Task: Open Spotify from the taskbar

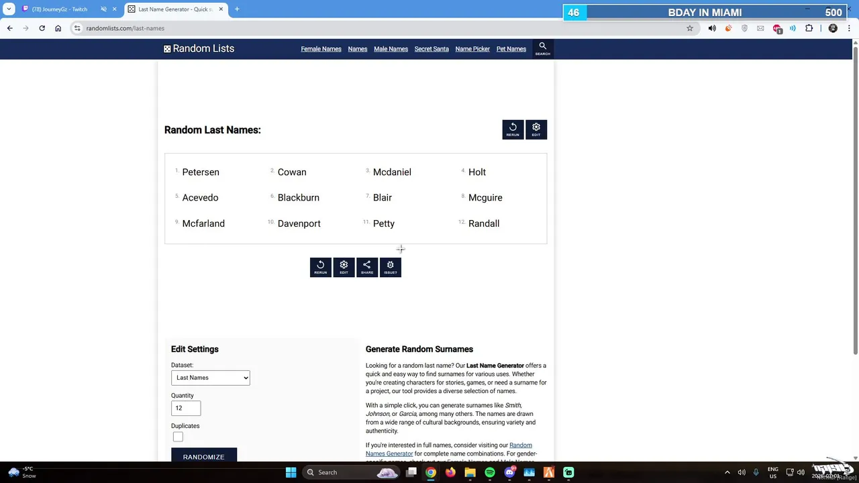Action: (490, 472)
